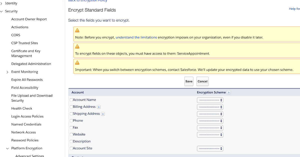Open the understand the limitations link
Viewport: 300px width, 157px height.
[136, 37]
